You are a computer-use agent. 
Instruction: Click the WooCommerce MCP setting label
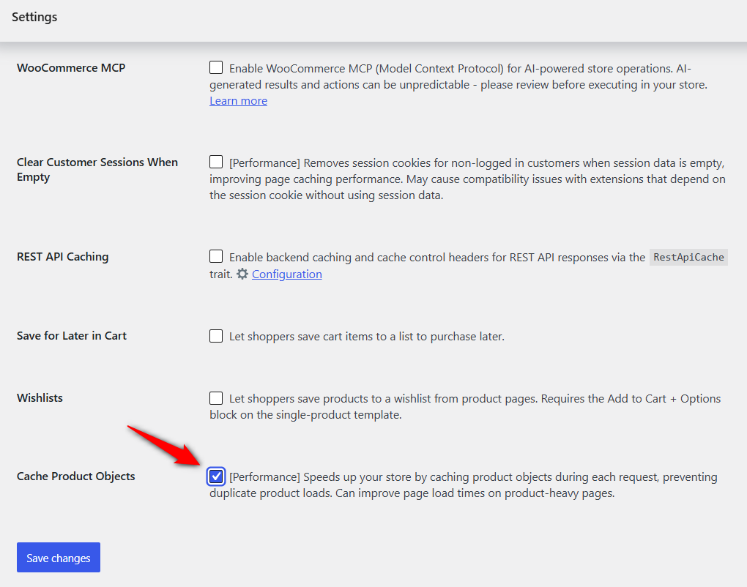click(71, 67)
